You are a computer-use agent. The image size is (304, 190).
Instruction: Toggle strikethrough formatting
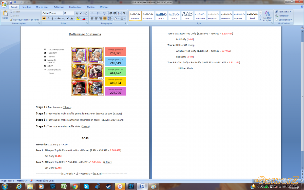tap(59, 18)
